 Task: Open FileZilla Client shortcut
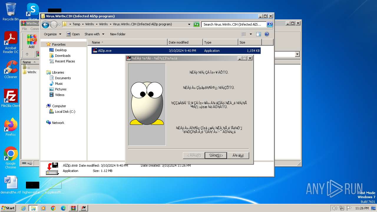coord(11,98)
